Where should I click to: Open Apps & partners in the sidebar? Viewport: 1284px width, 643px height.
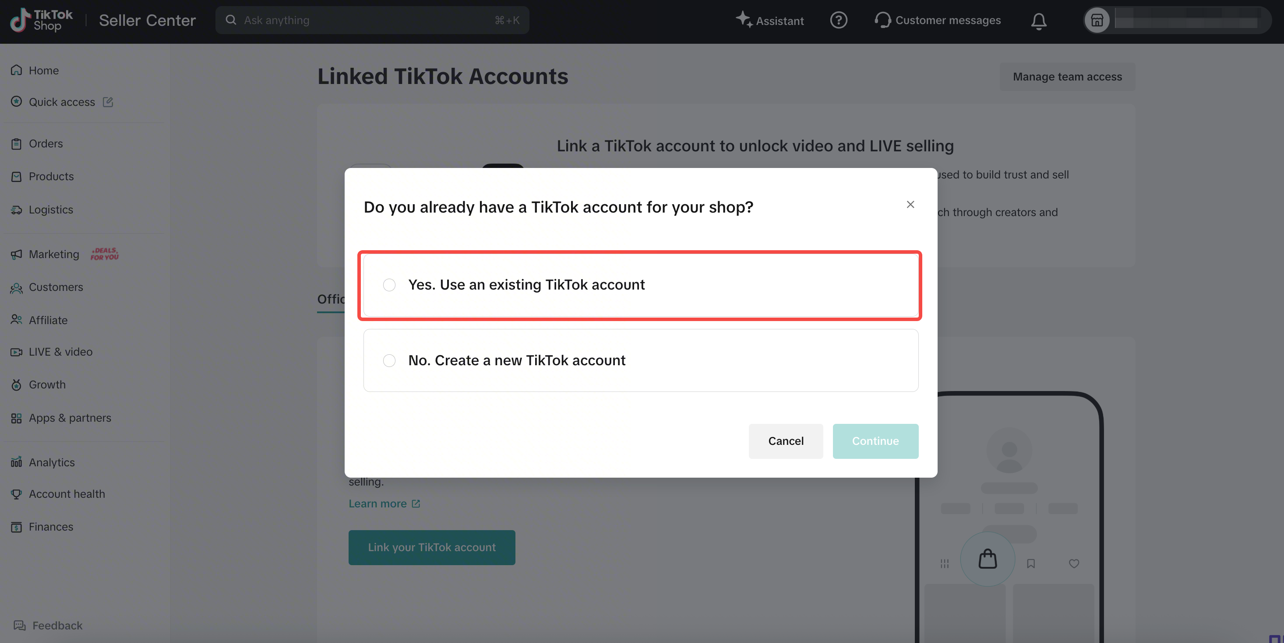[70, 418]
